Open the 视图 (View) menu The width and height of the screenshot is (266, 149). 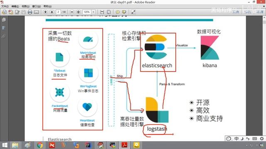[25, 7]
